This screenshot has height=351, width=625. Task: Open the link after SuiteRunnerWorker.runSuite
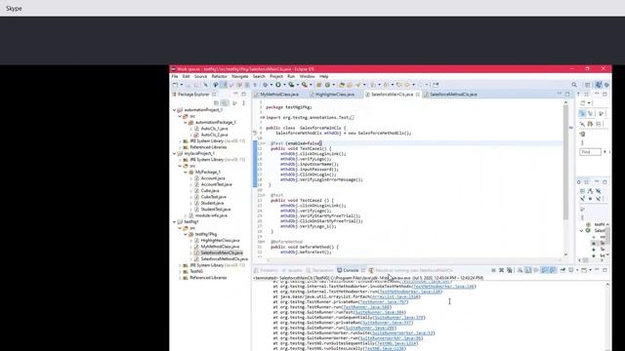[403, 333]
